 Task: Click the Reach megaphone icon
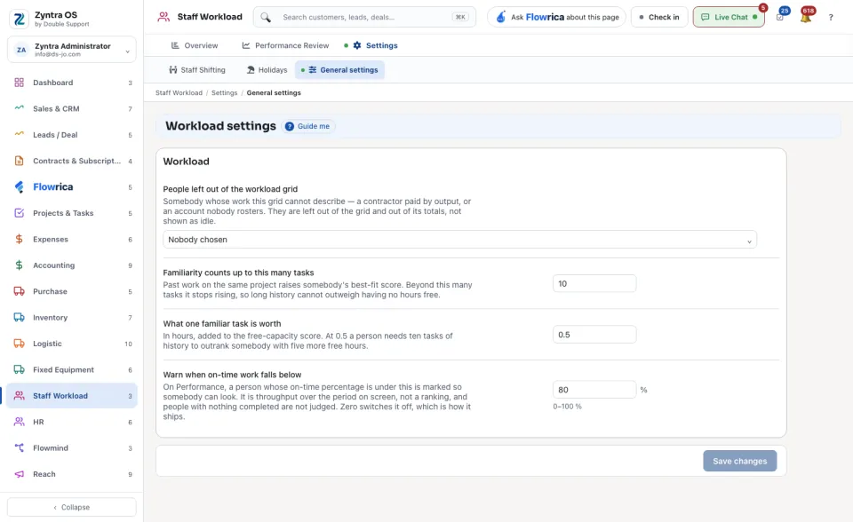[19, 474]
